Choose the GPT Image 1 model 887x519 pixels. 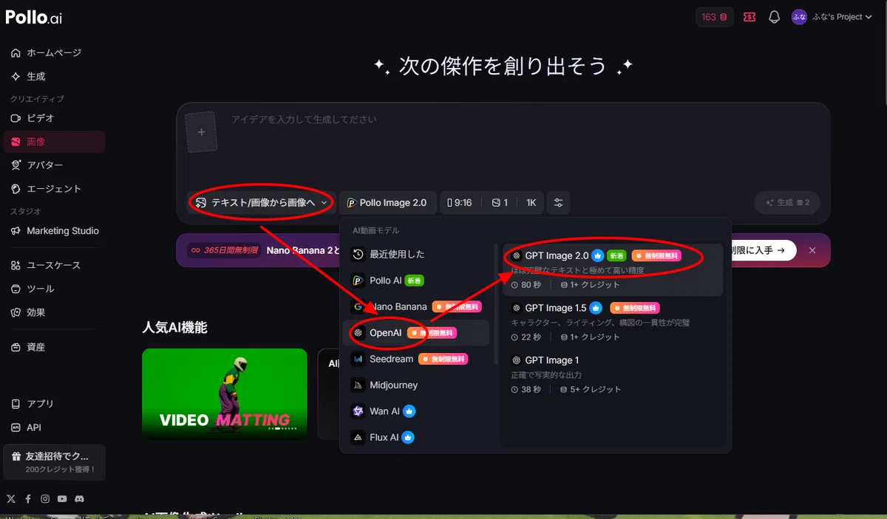point(613,374)
